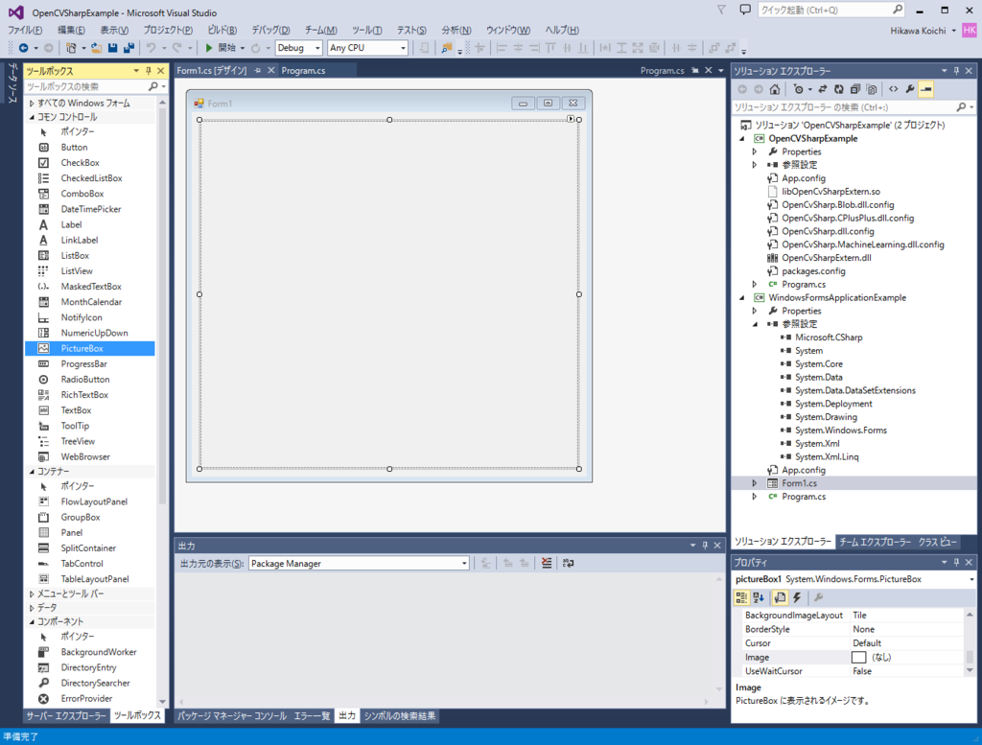Open the PictureBox smart tag arrow
This screenshot has height=745, width=982.
coord(570,118)
